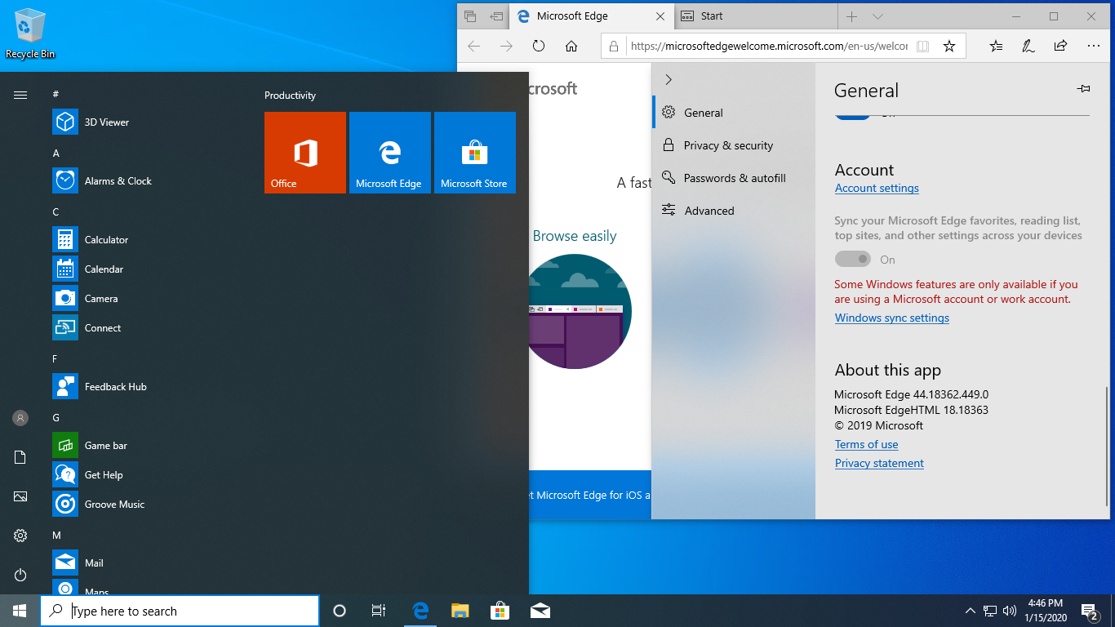Show tabs you've set aside
The width and height of the screenshot is (1115, 627).
coord(470,16)
